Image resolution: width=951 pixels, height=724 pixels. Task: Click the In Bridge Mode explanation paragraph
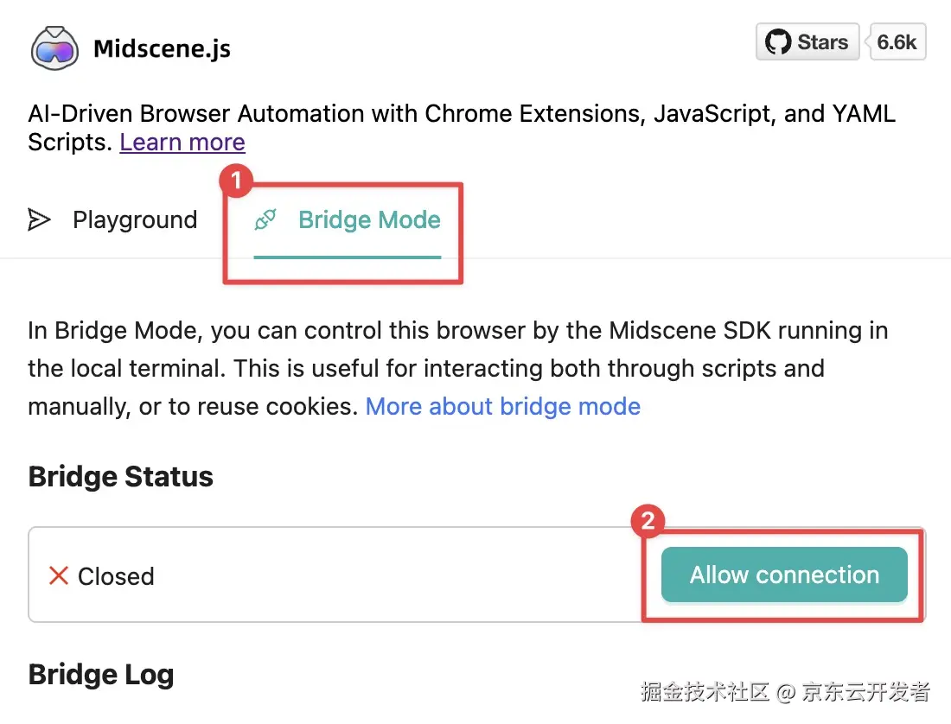pos(458,368)
